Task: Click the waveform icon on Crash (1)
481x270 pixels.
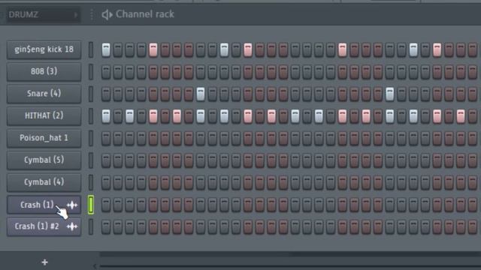Action: [72, 205]
